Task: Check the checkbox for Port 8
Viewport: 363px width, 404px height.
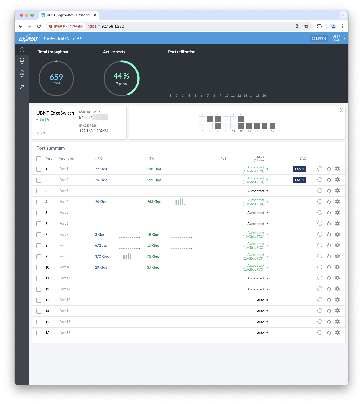Action: 39,246
